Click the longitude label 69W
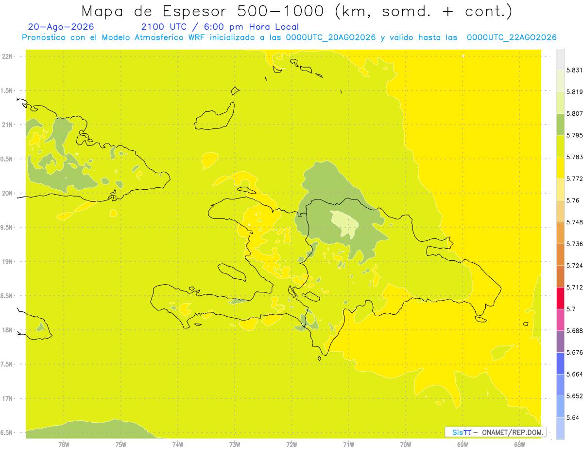 coord(463,444)
